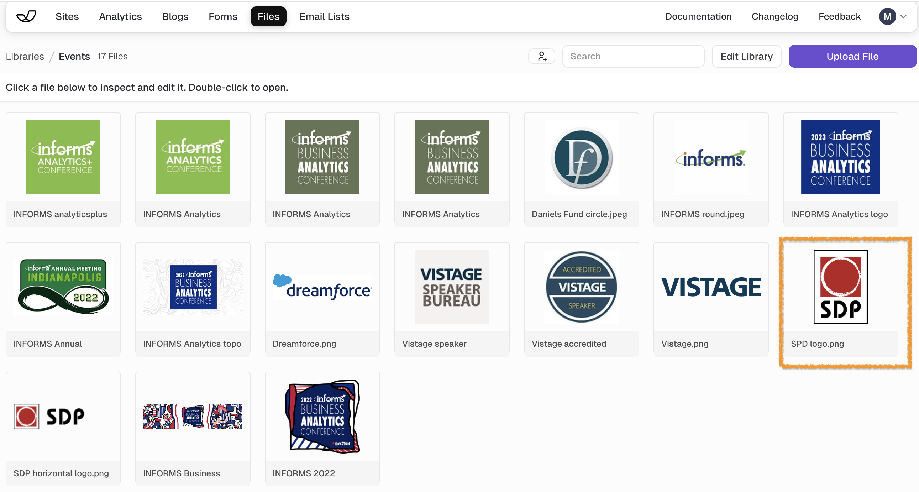Open the Documentation link
The width and height of the screenshot is (919, 492).
[x=698, y=16]
